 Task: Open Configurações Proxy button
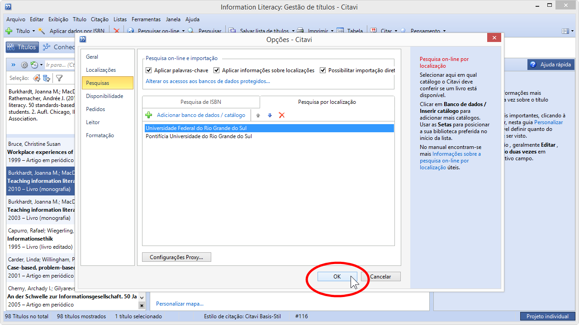[x=176, y=257]
